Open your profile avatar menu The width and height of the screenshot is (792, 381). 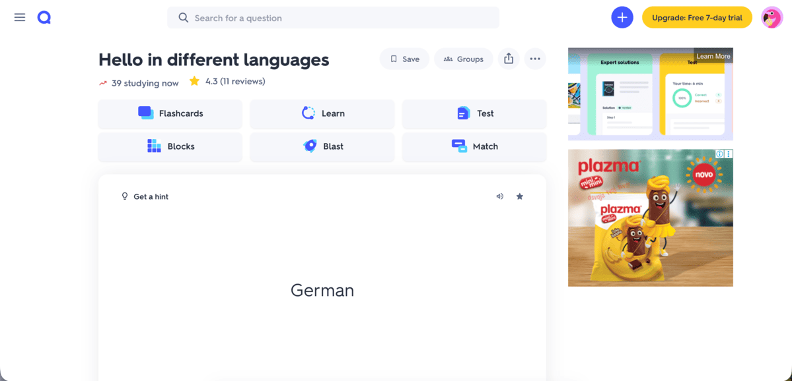(771, 17)
